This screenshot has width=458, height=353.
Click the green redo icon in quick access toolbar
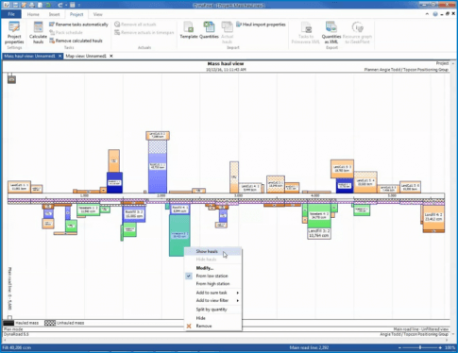coord(48,5)
